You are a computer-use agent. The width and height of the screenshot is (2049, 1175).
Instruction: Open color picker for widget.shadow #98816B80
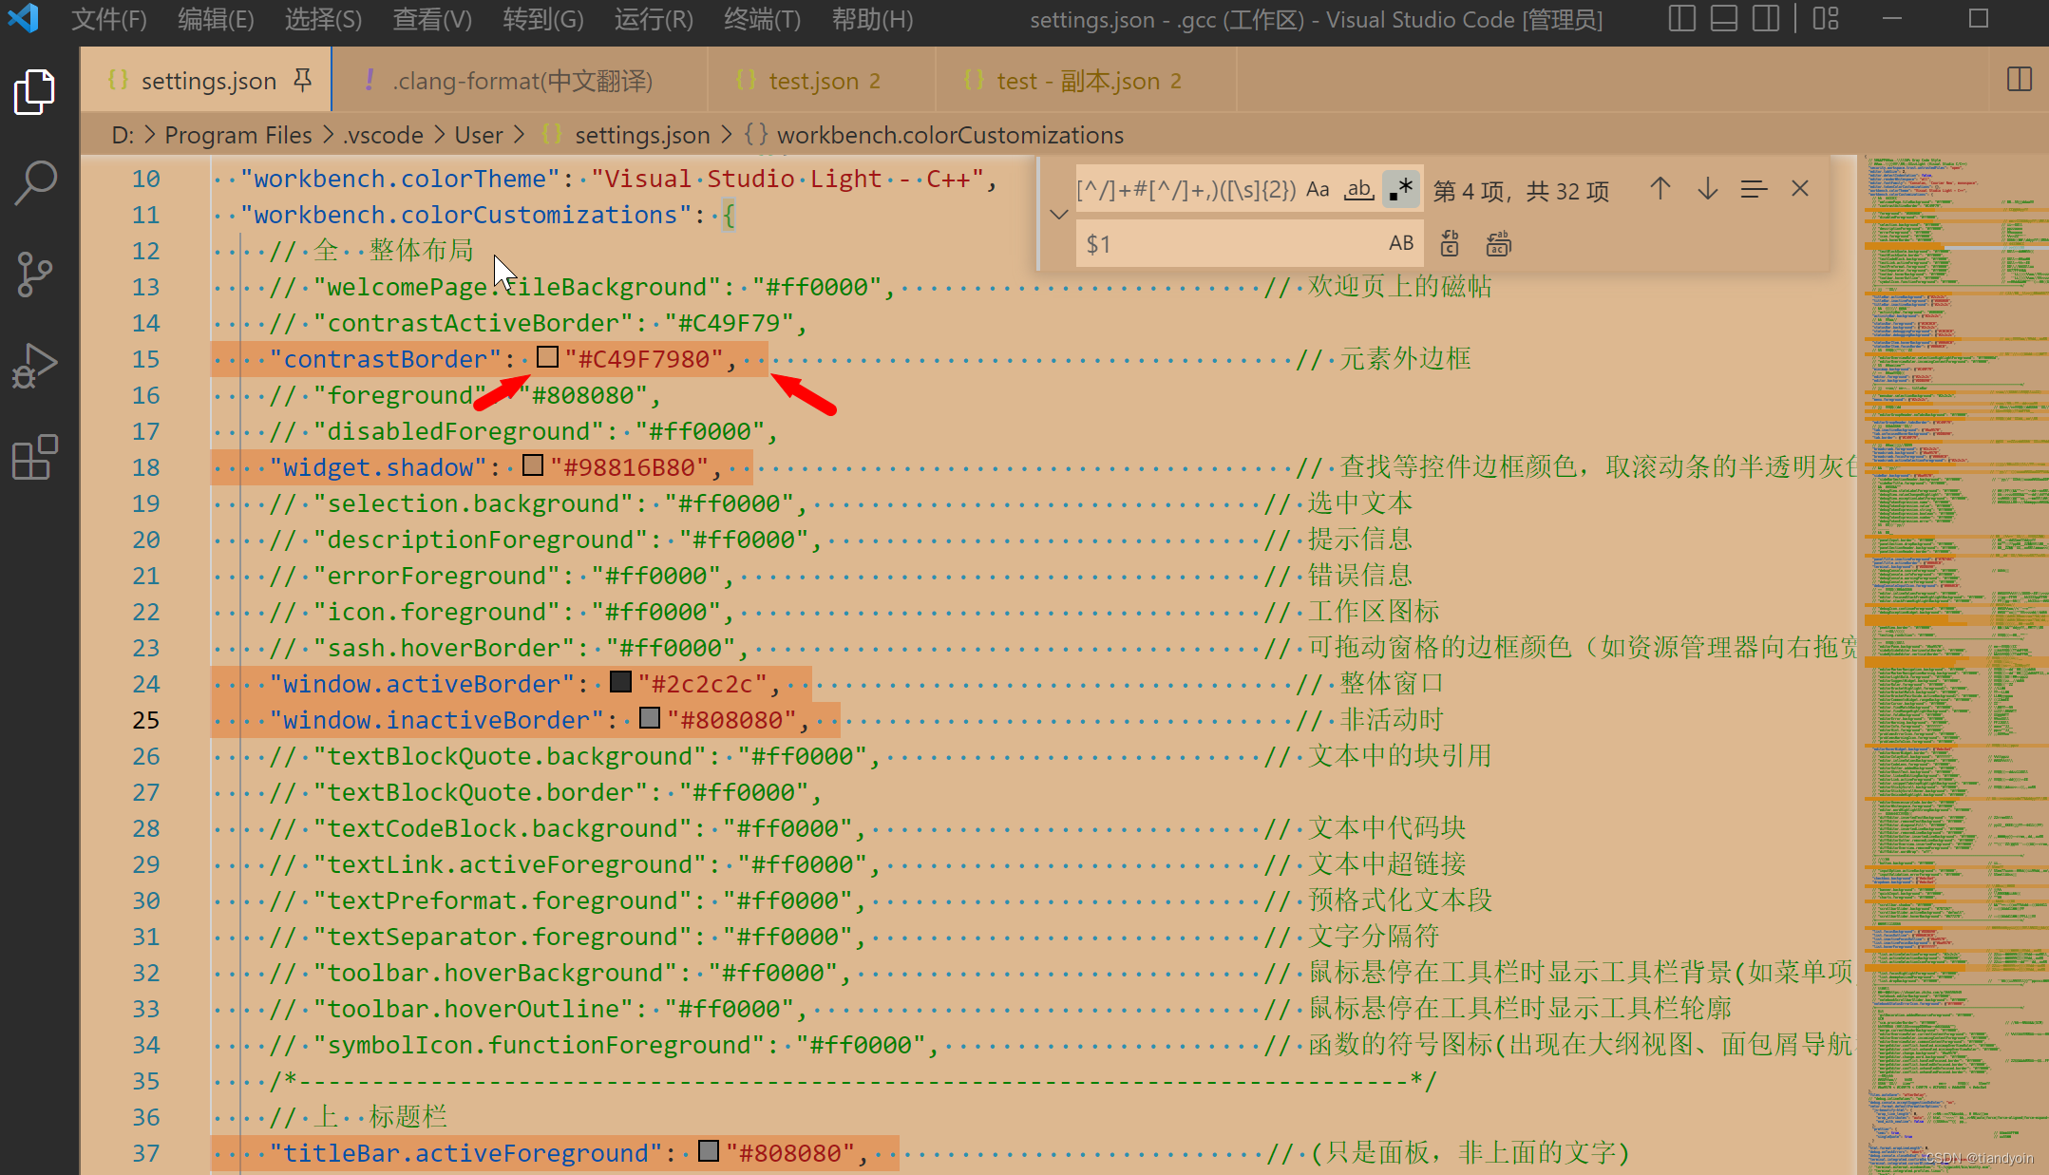coord(533,465)
